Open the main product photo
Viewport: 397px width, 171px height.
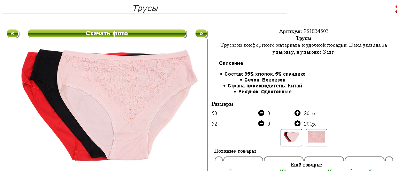coord(107,104)
